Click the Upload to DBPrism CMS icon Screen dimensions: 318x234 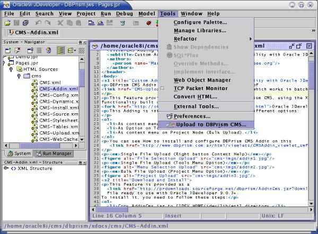[x=170, y=125]
